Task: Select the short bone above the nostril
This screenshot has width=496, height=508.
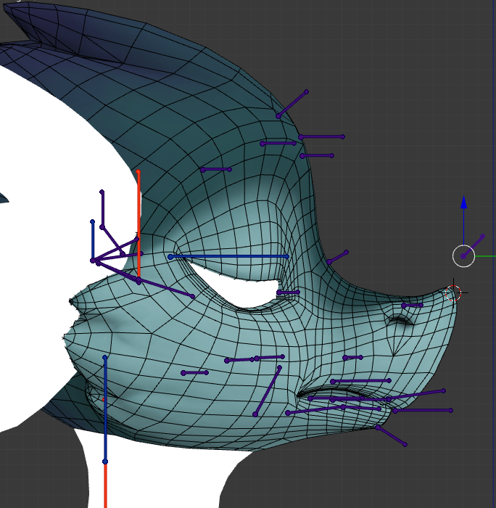Action: click(412, 306)
